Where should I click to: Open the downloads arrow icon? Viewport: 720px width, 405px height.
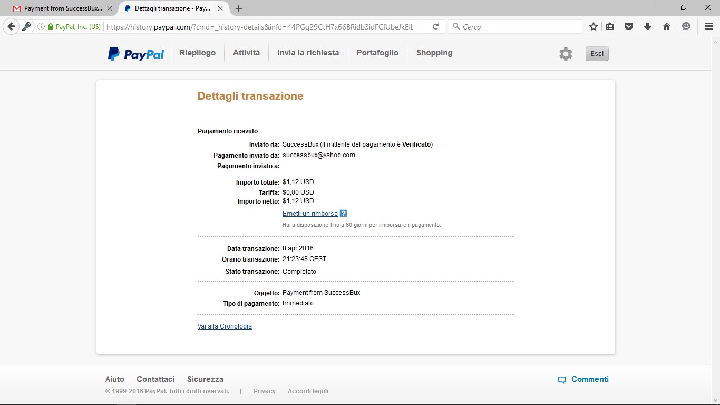(648, 26)
